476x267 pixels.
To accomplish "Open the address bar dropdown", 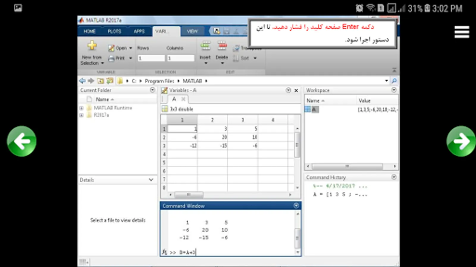I will [x=386, y=81].
